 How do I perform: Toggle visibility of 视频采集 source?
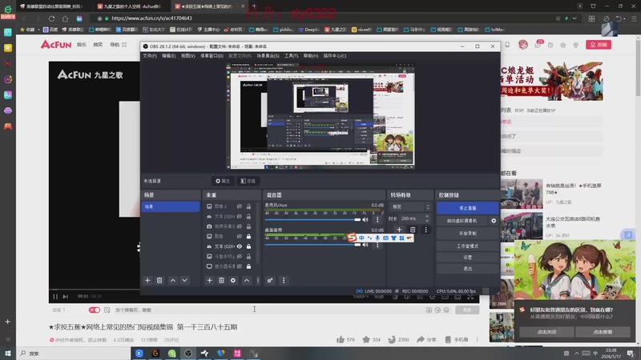coord(240,226)
